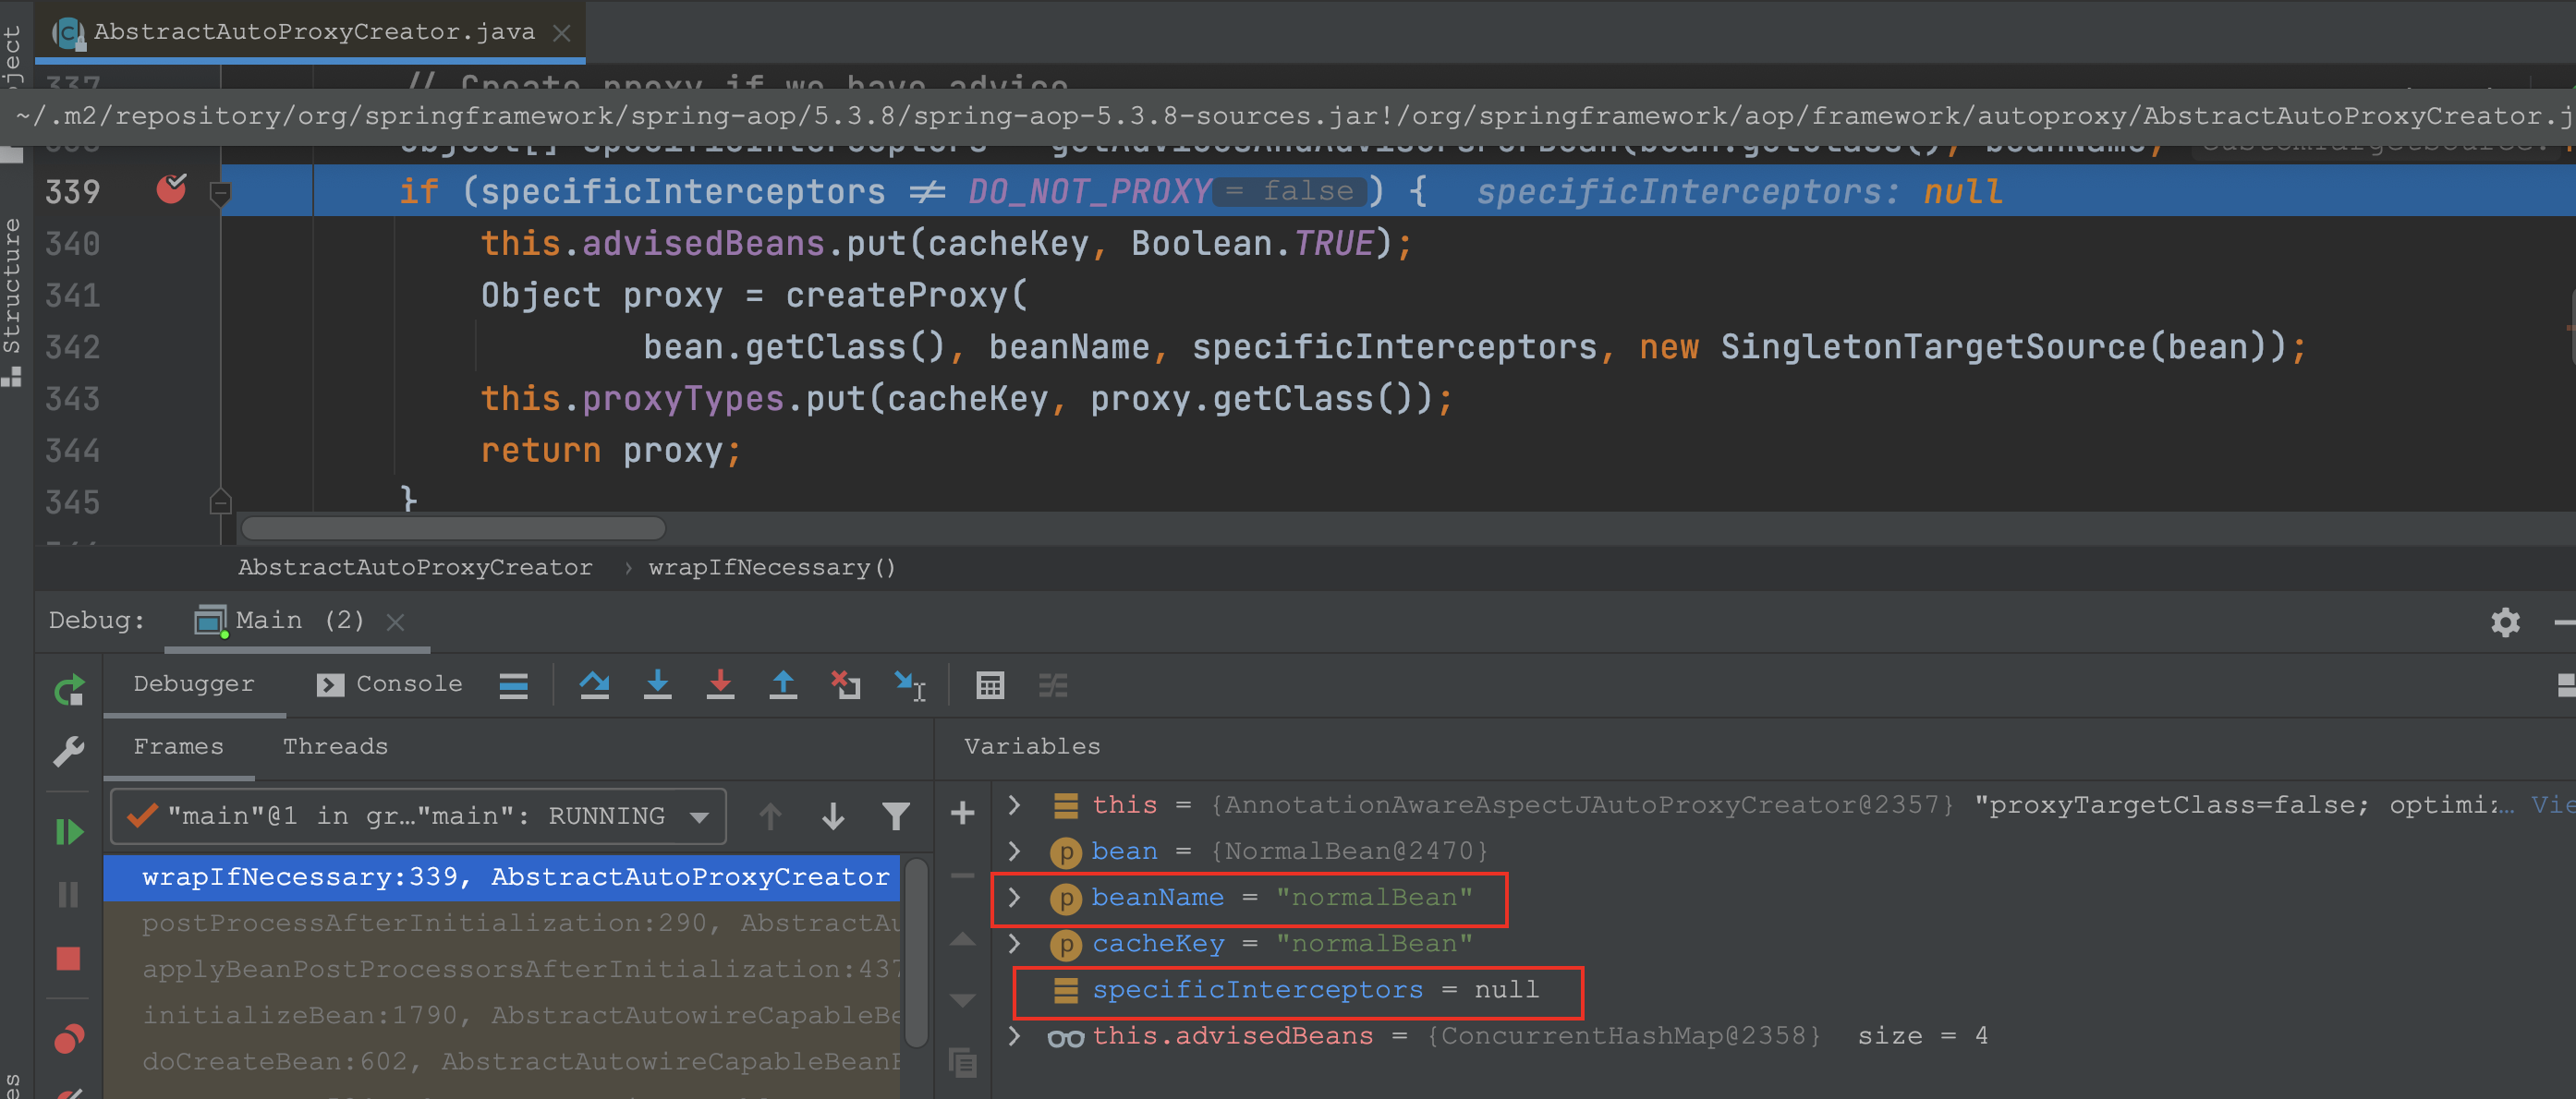Select frame doCreateBean:602
Image resolution: width=2576 pixels, height=1099 pixels.
502,1060
